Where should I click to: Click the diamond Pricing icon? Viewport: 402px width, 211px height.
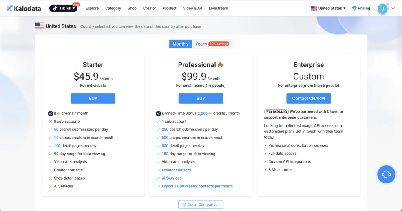354,8
